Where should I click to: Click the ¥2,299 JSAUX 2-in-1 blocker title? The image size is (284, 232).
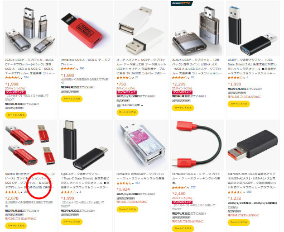[197, 67]
